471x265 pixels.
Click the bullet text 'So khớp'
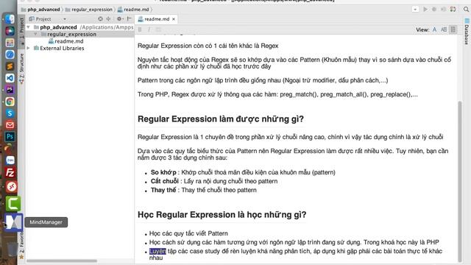tap(163, 172)
